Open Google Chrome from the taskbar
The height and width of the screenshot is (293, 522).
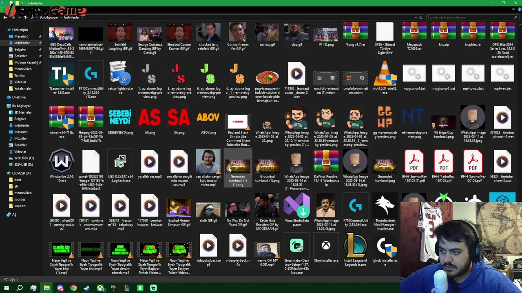click(x=73, y=288)
